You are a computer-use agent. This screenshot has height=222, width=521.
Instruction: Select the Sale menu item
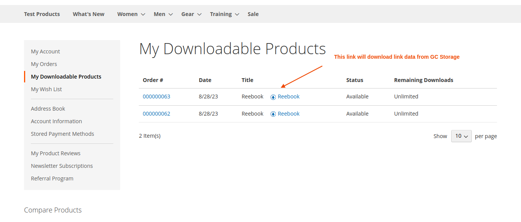(x=253, y=14)
